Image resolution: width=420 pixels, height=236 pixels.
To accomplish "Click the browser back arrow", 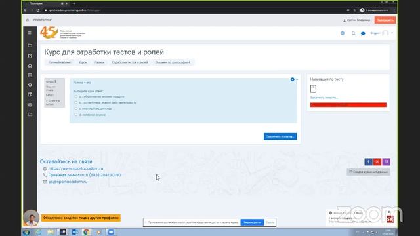I will click(x=26, y=10).
